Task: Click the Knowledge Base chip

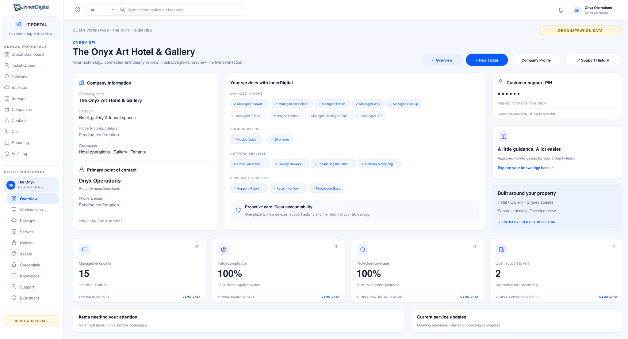Action: click(x=327, y=188)
